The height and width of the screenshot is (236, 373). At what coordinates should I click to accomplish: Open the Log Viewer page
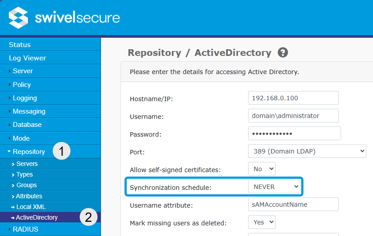pos(27,58)
